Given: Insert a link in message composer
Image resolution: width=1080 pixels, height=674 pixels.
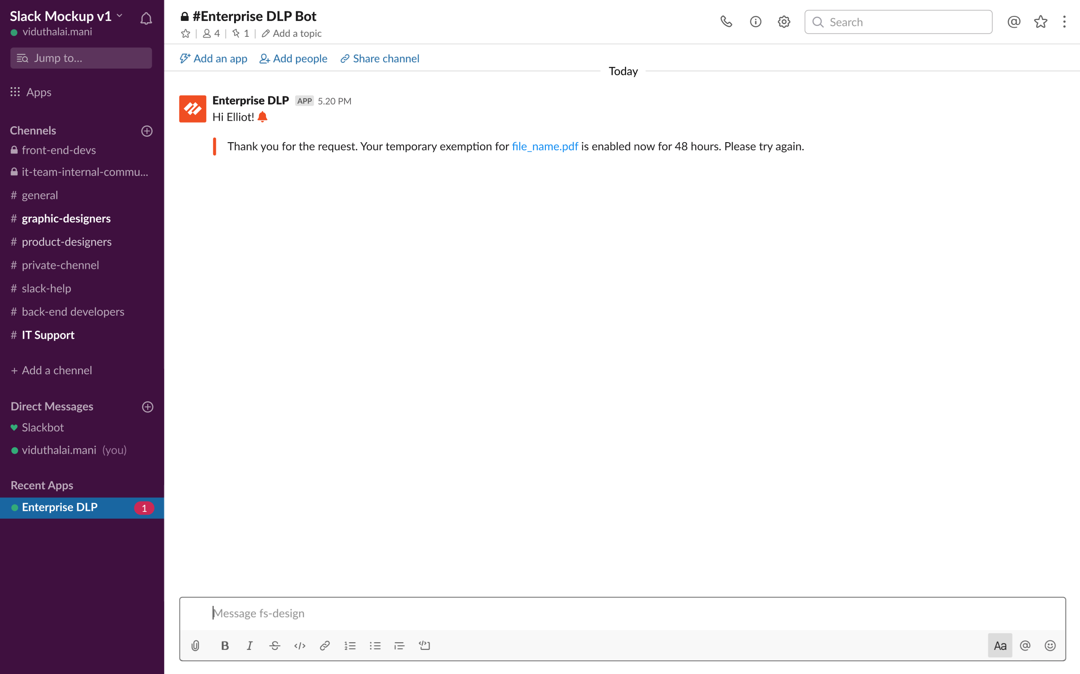Looking at the screenshot, I should [325, 645].
